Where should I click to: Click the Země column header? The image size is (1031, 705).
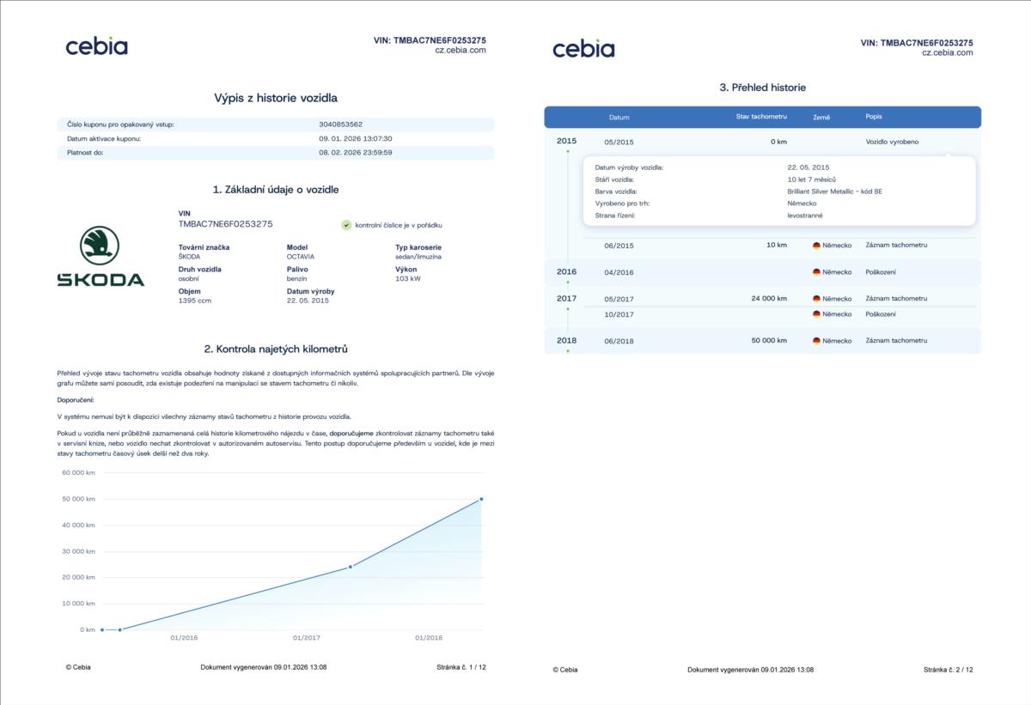(821, 117)
